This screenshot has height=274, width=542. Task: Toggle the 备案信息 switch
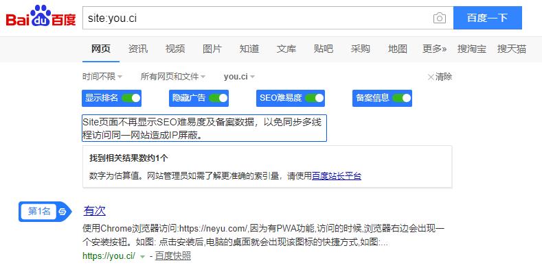click(x=402, y=98)
